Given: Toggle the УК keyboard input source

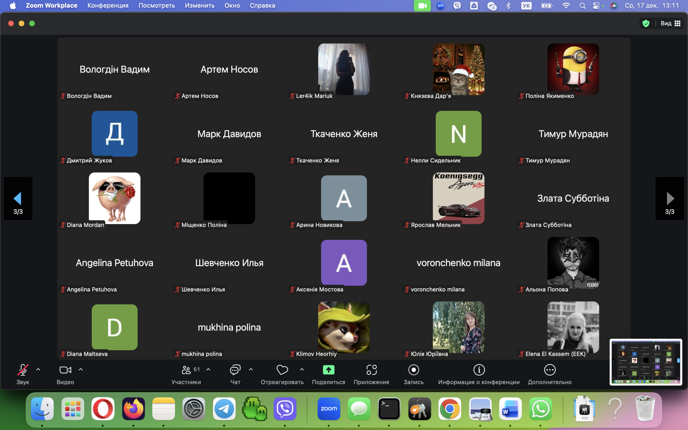Looking at the screenshot, I should click(x=526, y=6).
